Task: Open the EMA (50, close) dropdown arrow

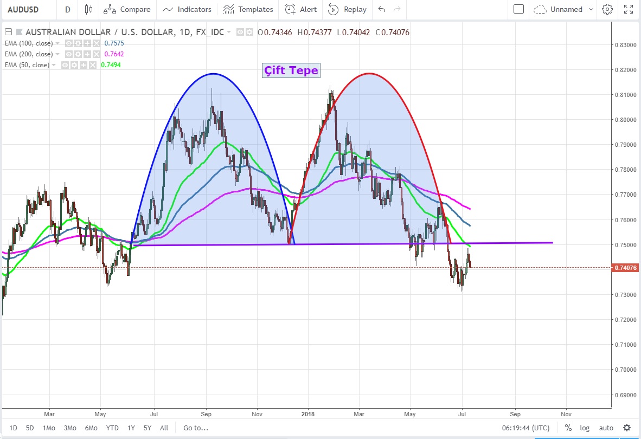Action: tap(55, 65)
